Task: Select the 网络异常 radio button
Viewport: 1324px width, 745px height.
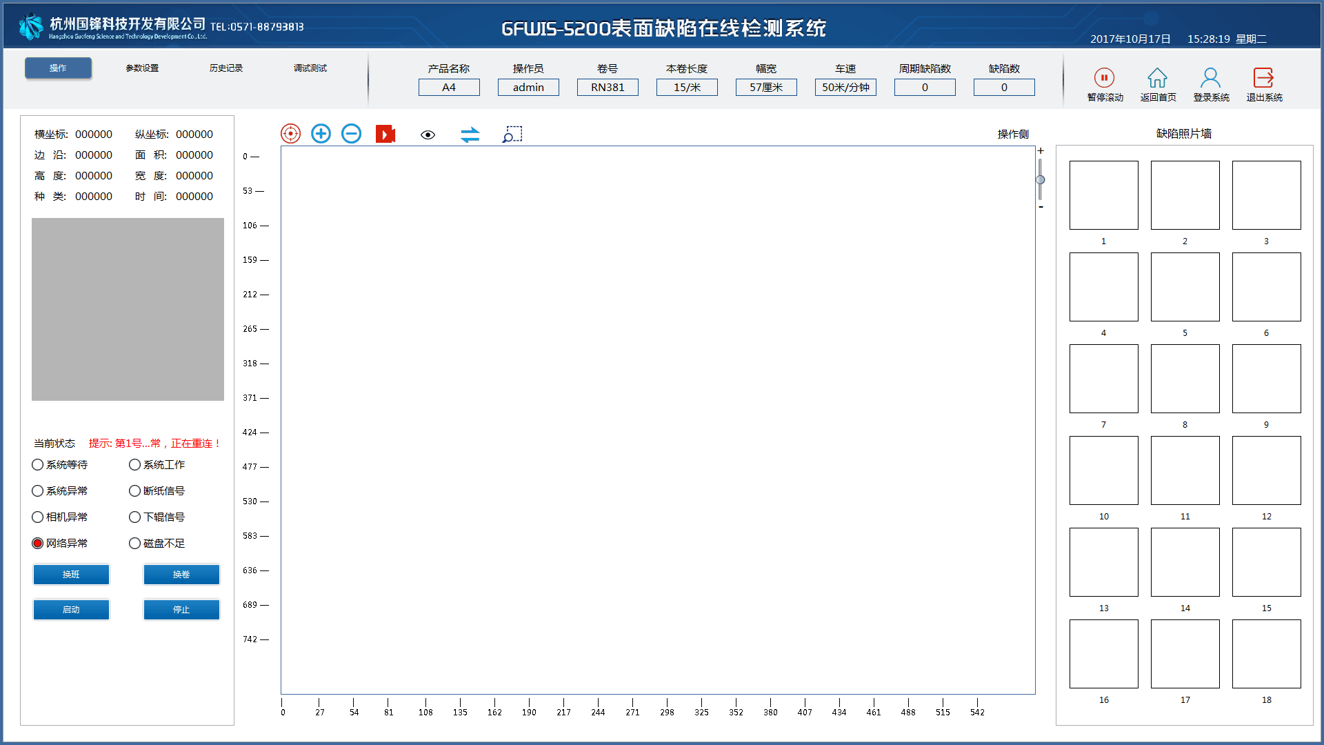Action: pyautogui.click(x=38, y=544)
